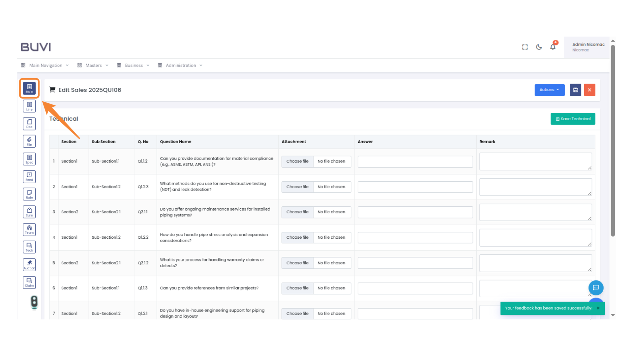Open the Auction sidebar icon
633x356 pixels.
(29, 265)
